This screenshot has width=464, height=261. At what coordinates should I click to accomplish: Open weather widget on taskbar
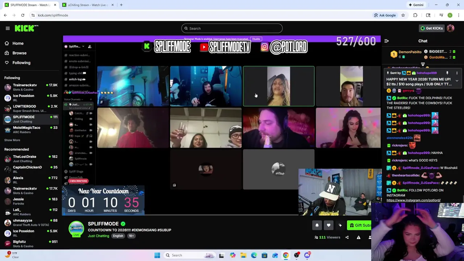pos(12,255)
